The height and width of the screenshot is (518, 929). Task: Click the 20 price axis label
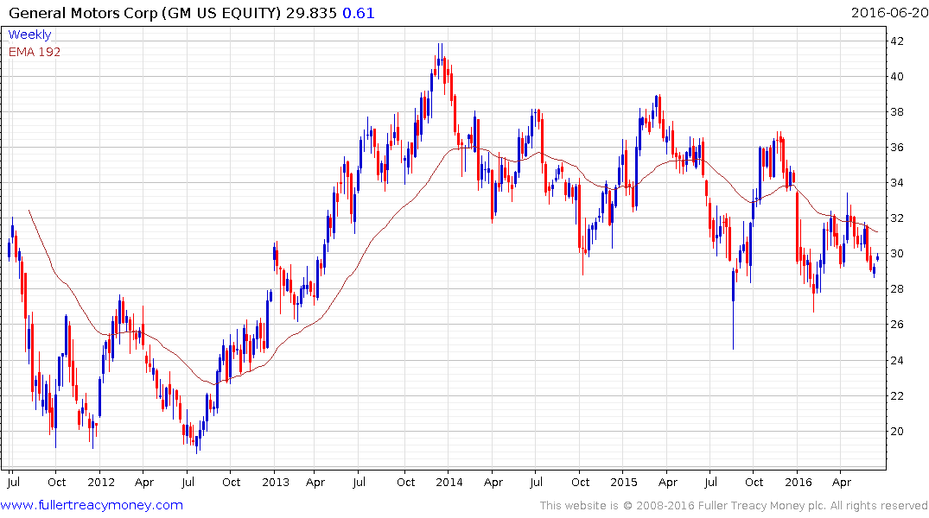click(x=897, y=432)
